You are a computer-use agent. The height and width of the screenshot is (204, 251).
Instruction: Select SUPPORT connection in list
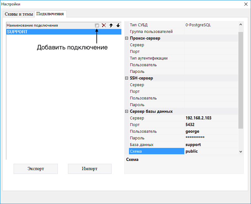[x=63, y=32]
